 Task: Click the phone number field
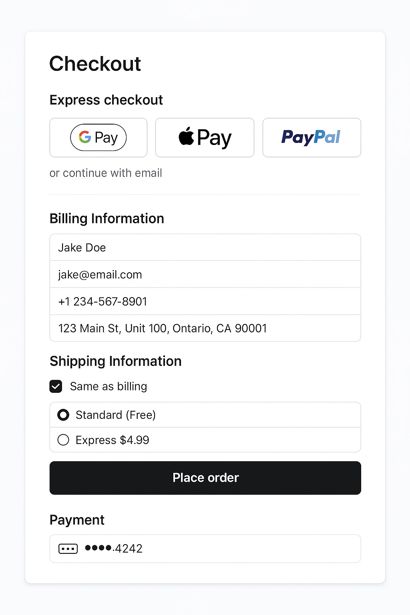[205, 301]
